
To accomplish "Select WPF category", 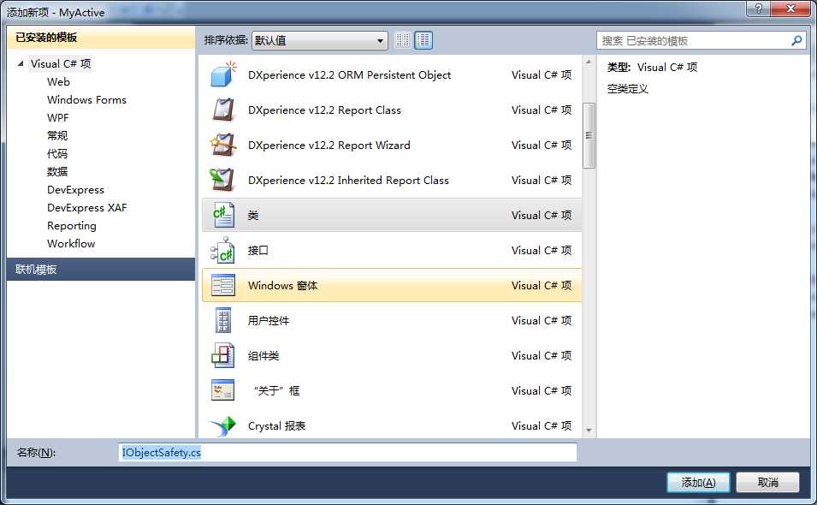I will (58, 118).
